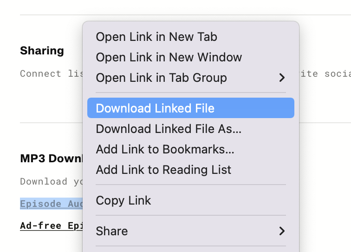Expand the Share submenu chevron
Viewport: 351px width, 252px height.
pyautogui.click(x=282, y=231)
